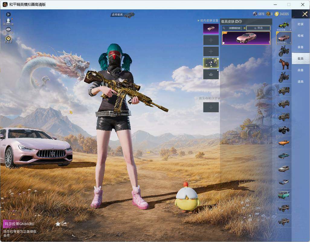This screenshot has width=310, height=242.
Task: Toggle the star on the Maserati skin card
Action: (224, 43)
